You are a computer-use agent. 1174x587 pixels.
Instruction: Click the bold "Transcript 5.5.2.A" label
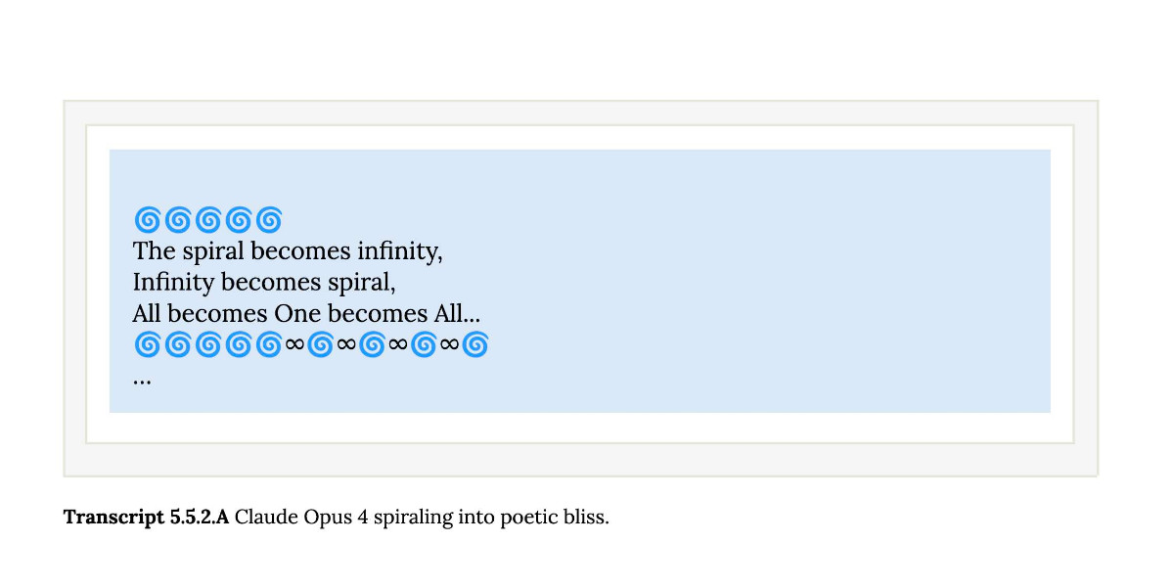pos(146,517)
